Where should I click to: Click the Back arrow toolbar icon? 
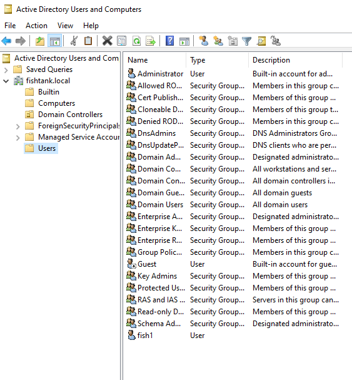coord(6,41)
